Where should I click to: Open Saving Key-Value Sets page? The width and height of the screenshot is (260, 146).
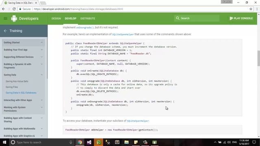(x=17, y=81)
